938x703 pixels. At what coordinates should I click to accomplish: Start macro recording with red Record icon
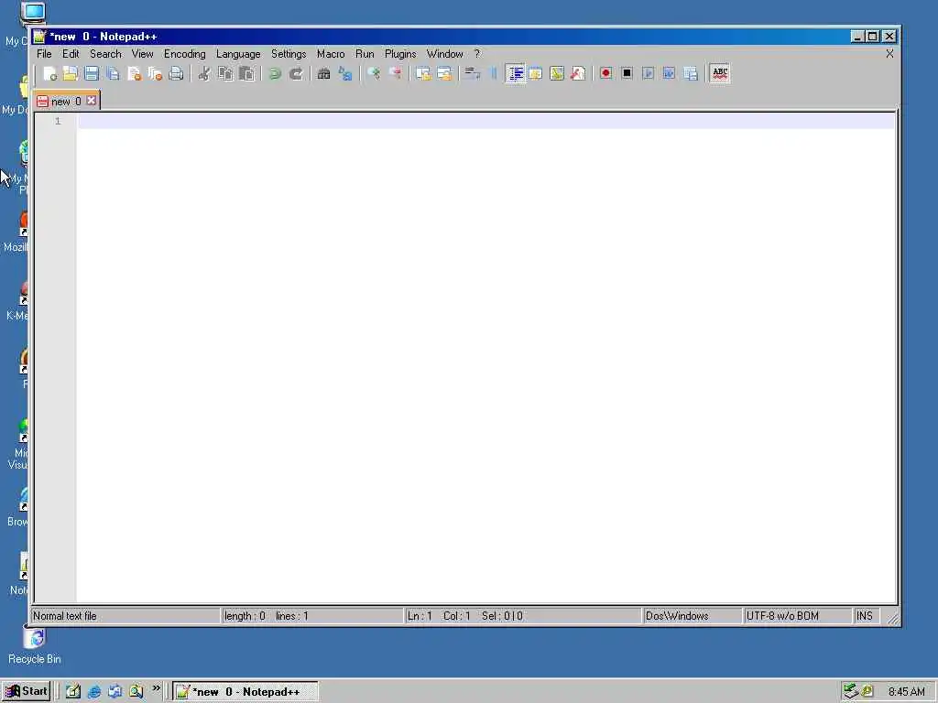[606, 73]
